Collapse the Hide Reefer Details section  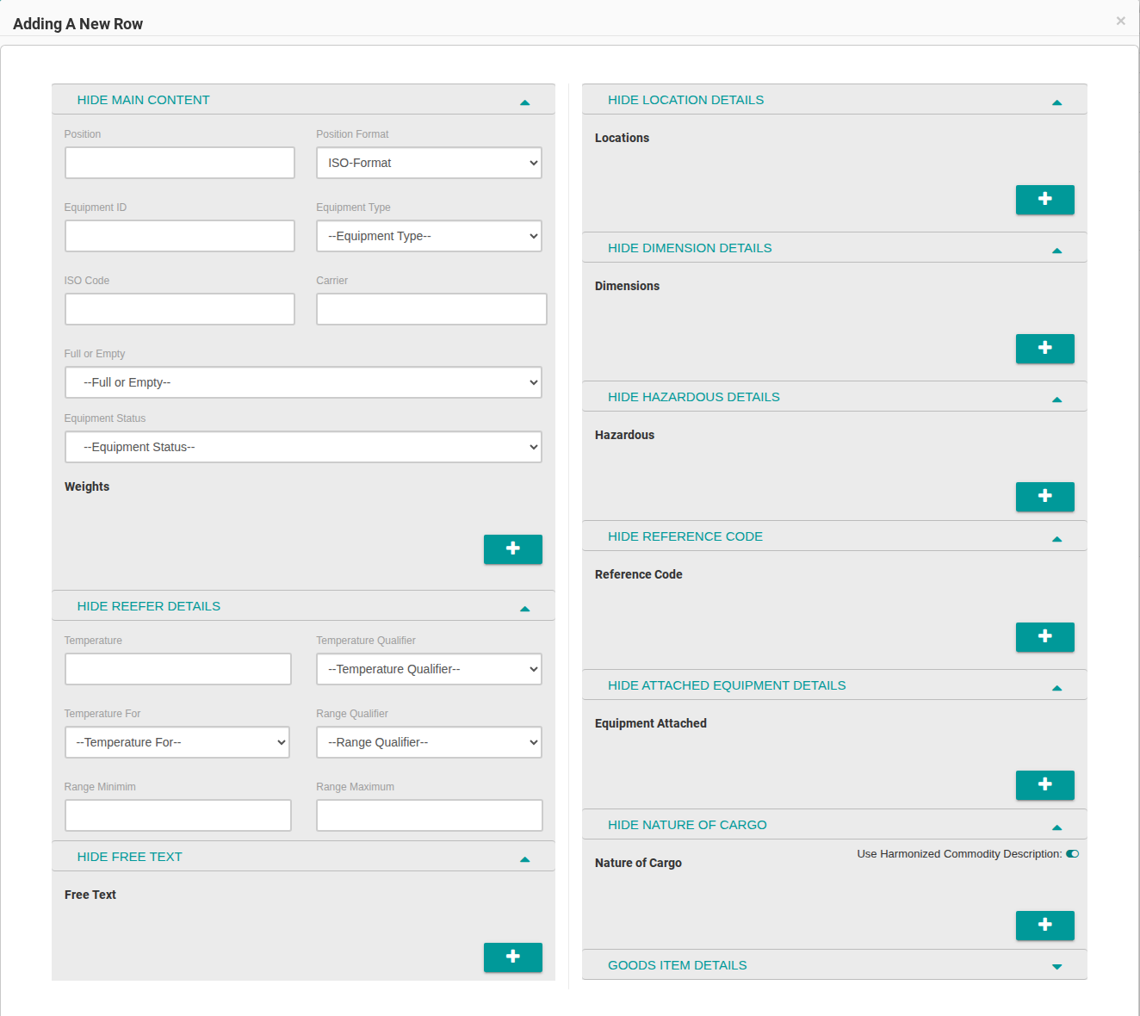pyautogui.click(x=303, y=606)
